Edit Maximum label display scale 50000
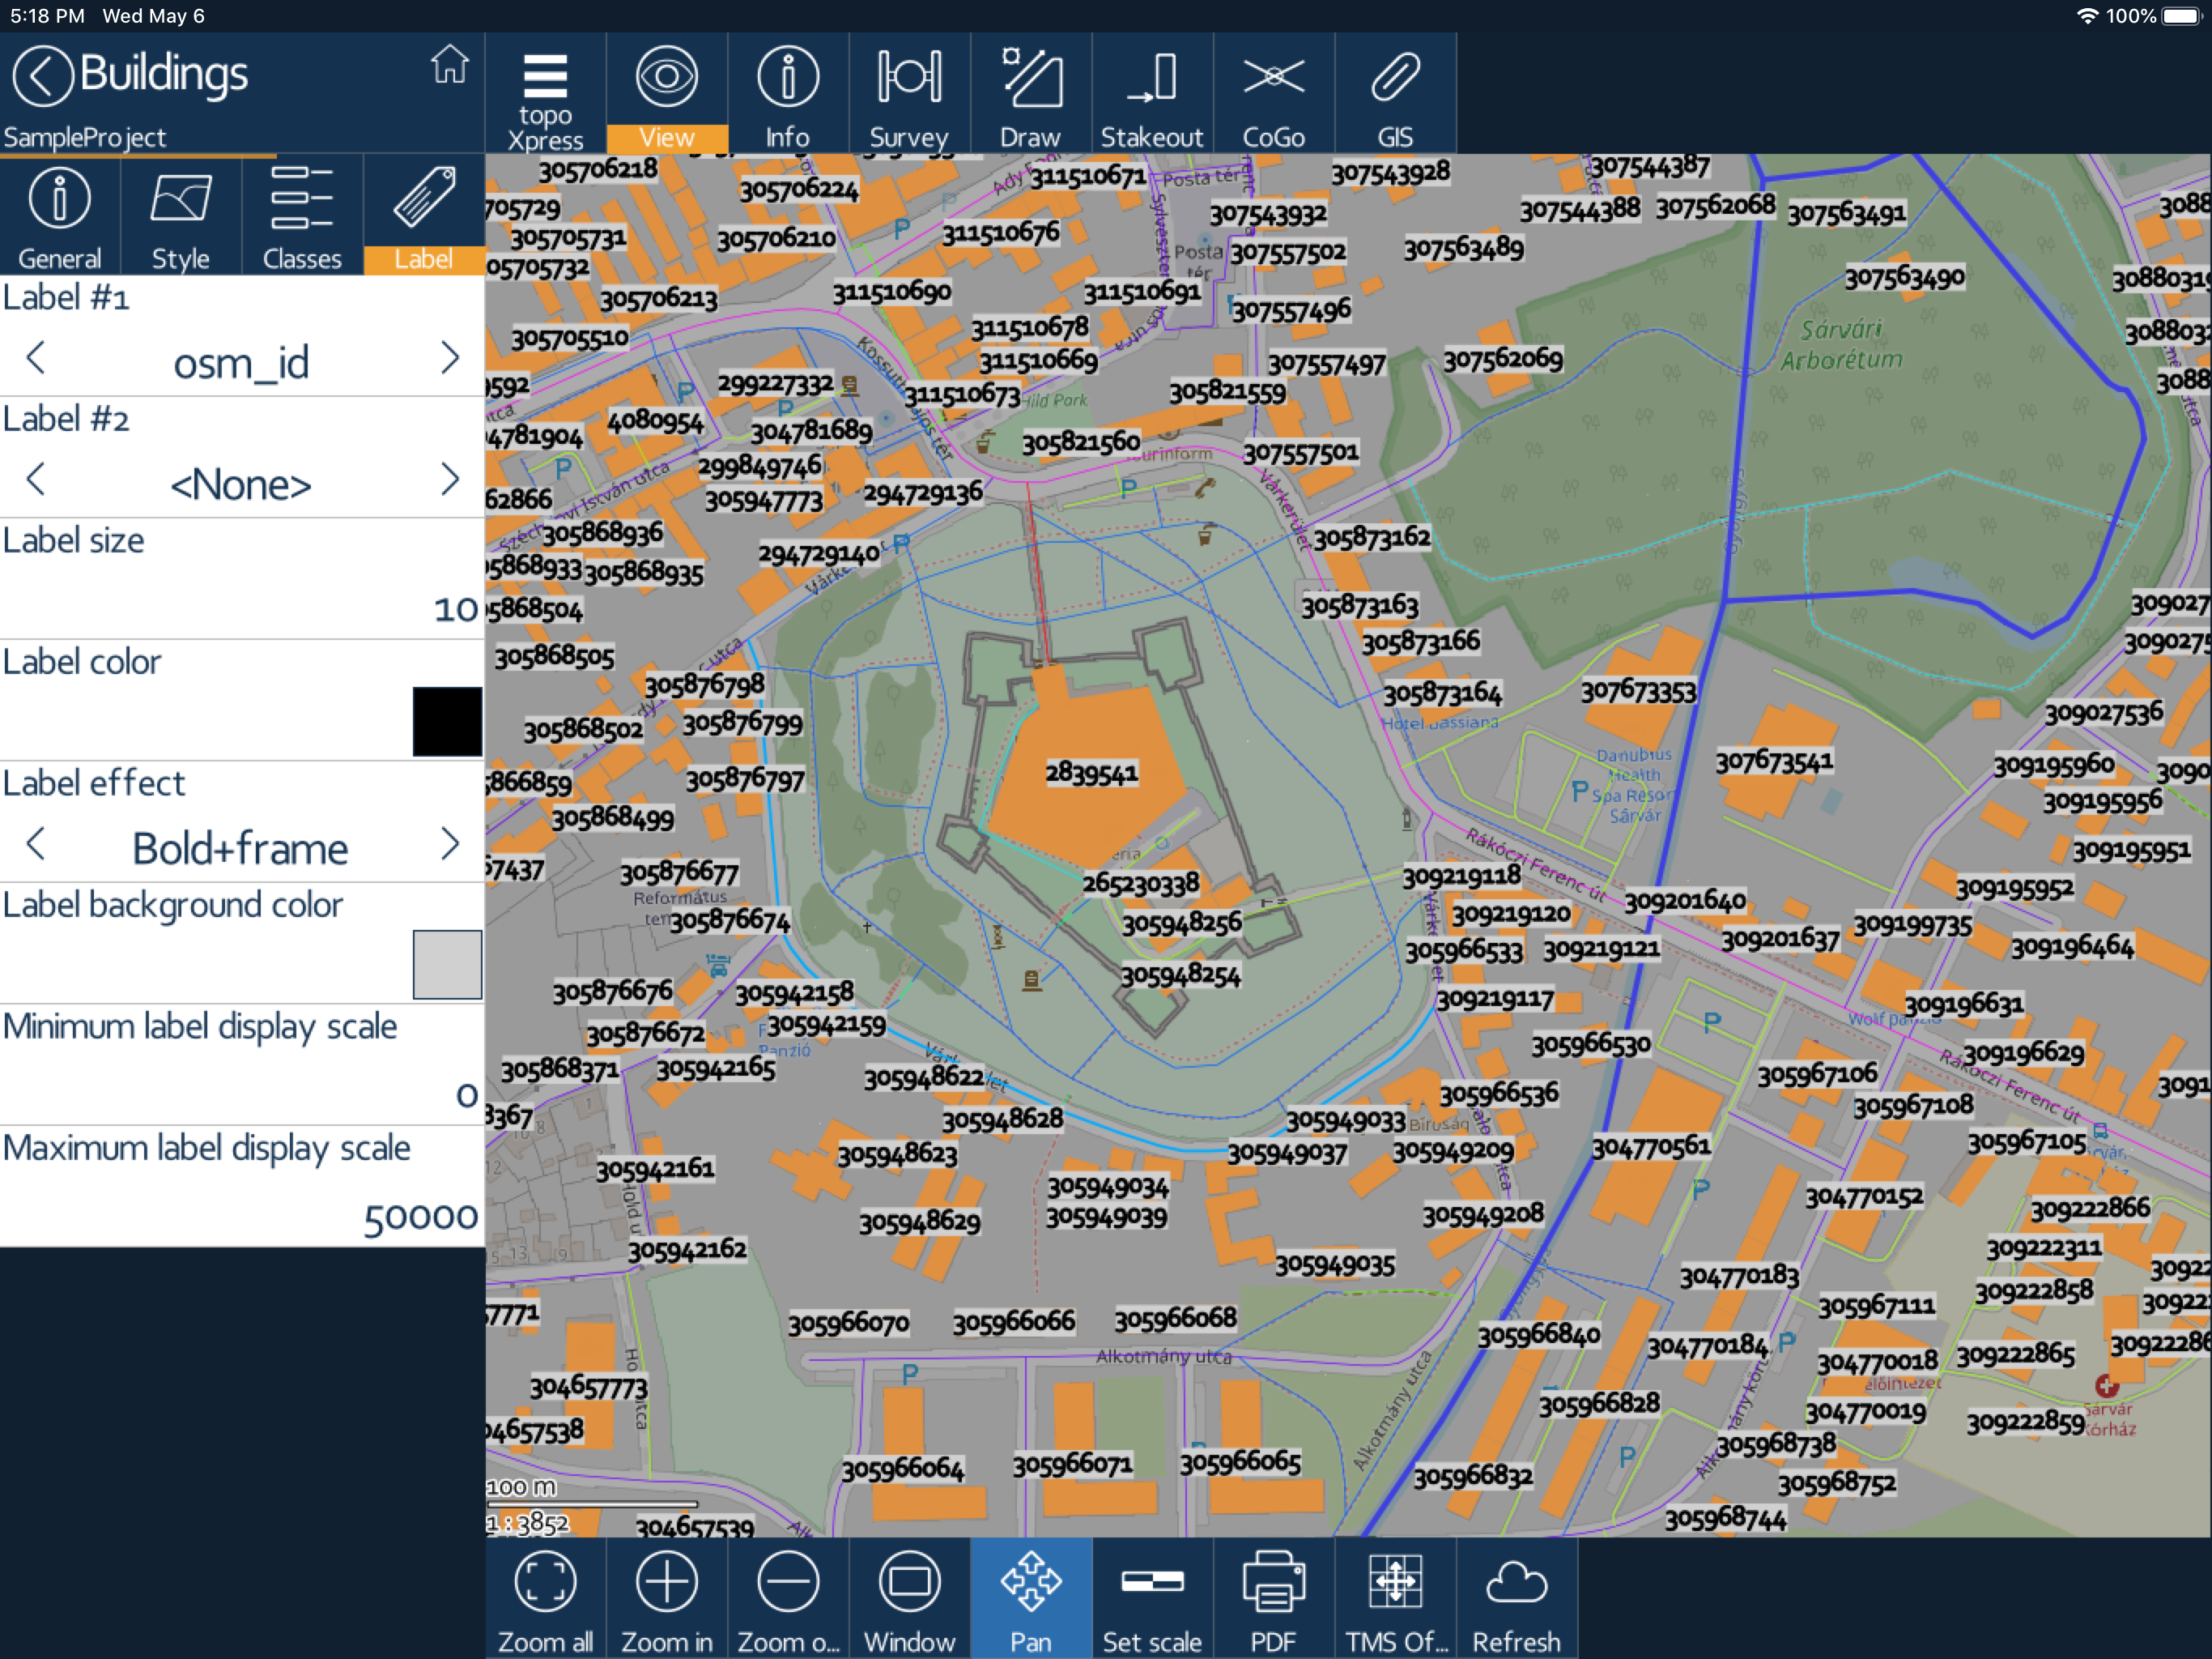 click(x=419, y=1216)
